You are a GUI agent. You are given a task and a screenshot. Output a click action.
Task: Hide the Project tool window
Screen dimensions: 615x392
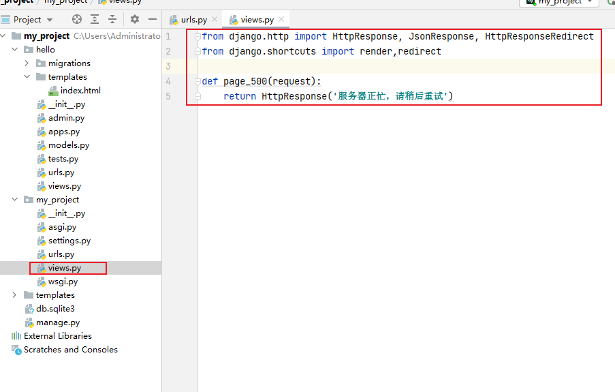pos(153,19)
